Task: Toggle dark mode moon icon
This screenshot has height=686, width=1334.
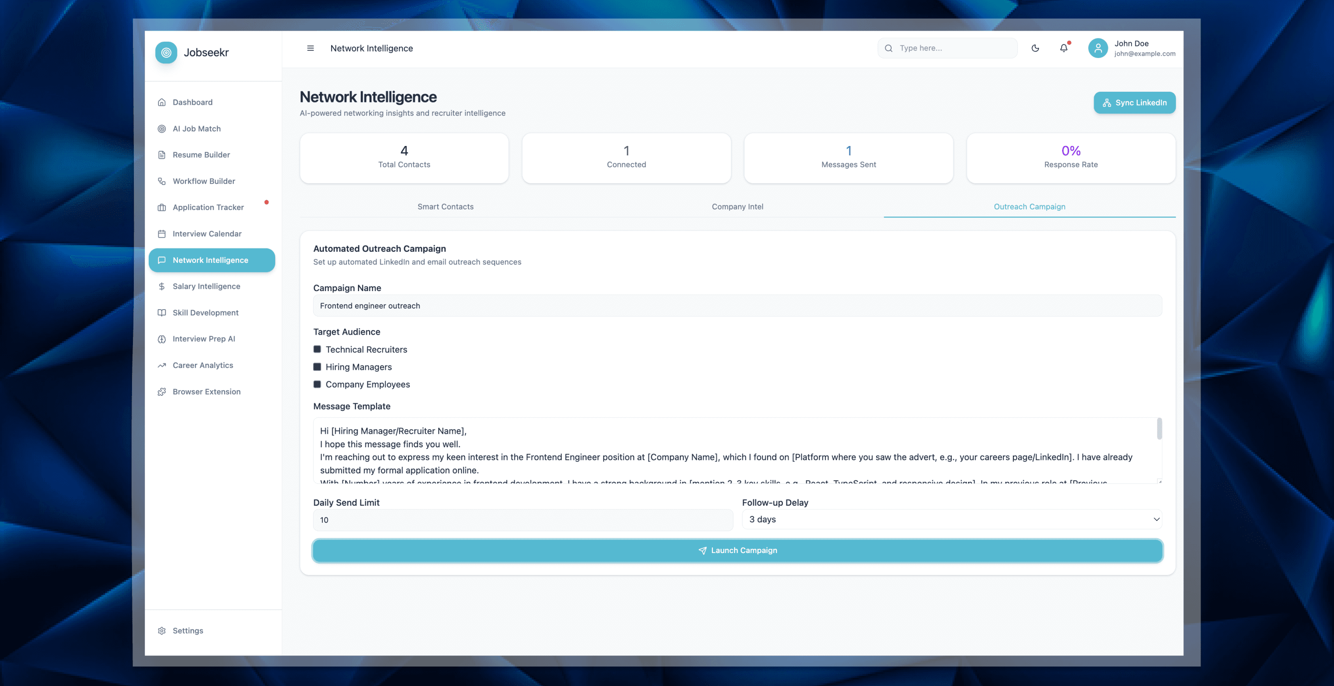Action: (1035, 48)
